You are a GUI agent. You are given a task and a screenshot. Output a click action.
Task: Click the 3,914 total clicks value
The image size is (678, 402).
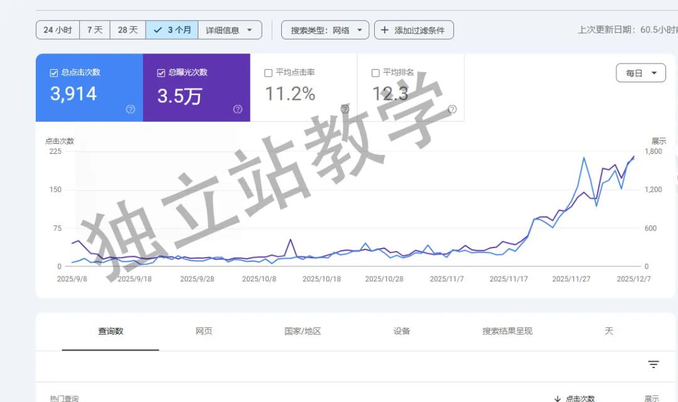pos(73,94)
